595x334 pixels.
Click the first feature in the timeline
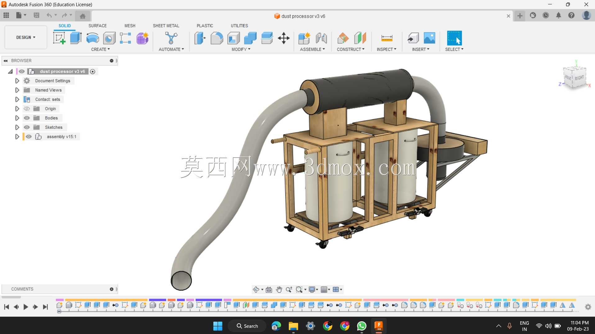click(x=59, y=305)
